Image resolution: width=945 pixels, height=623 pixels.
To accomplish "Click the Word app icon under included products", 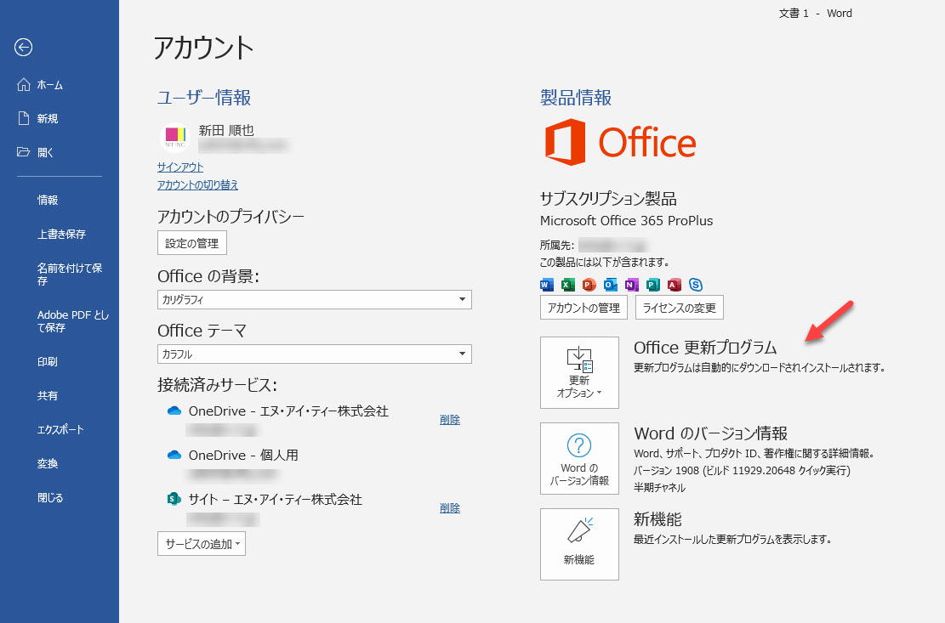I will pos(547,285).
